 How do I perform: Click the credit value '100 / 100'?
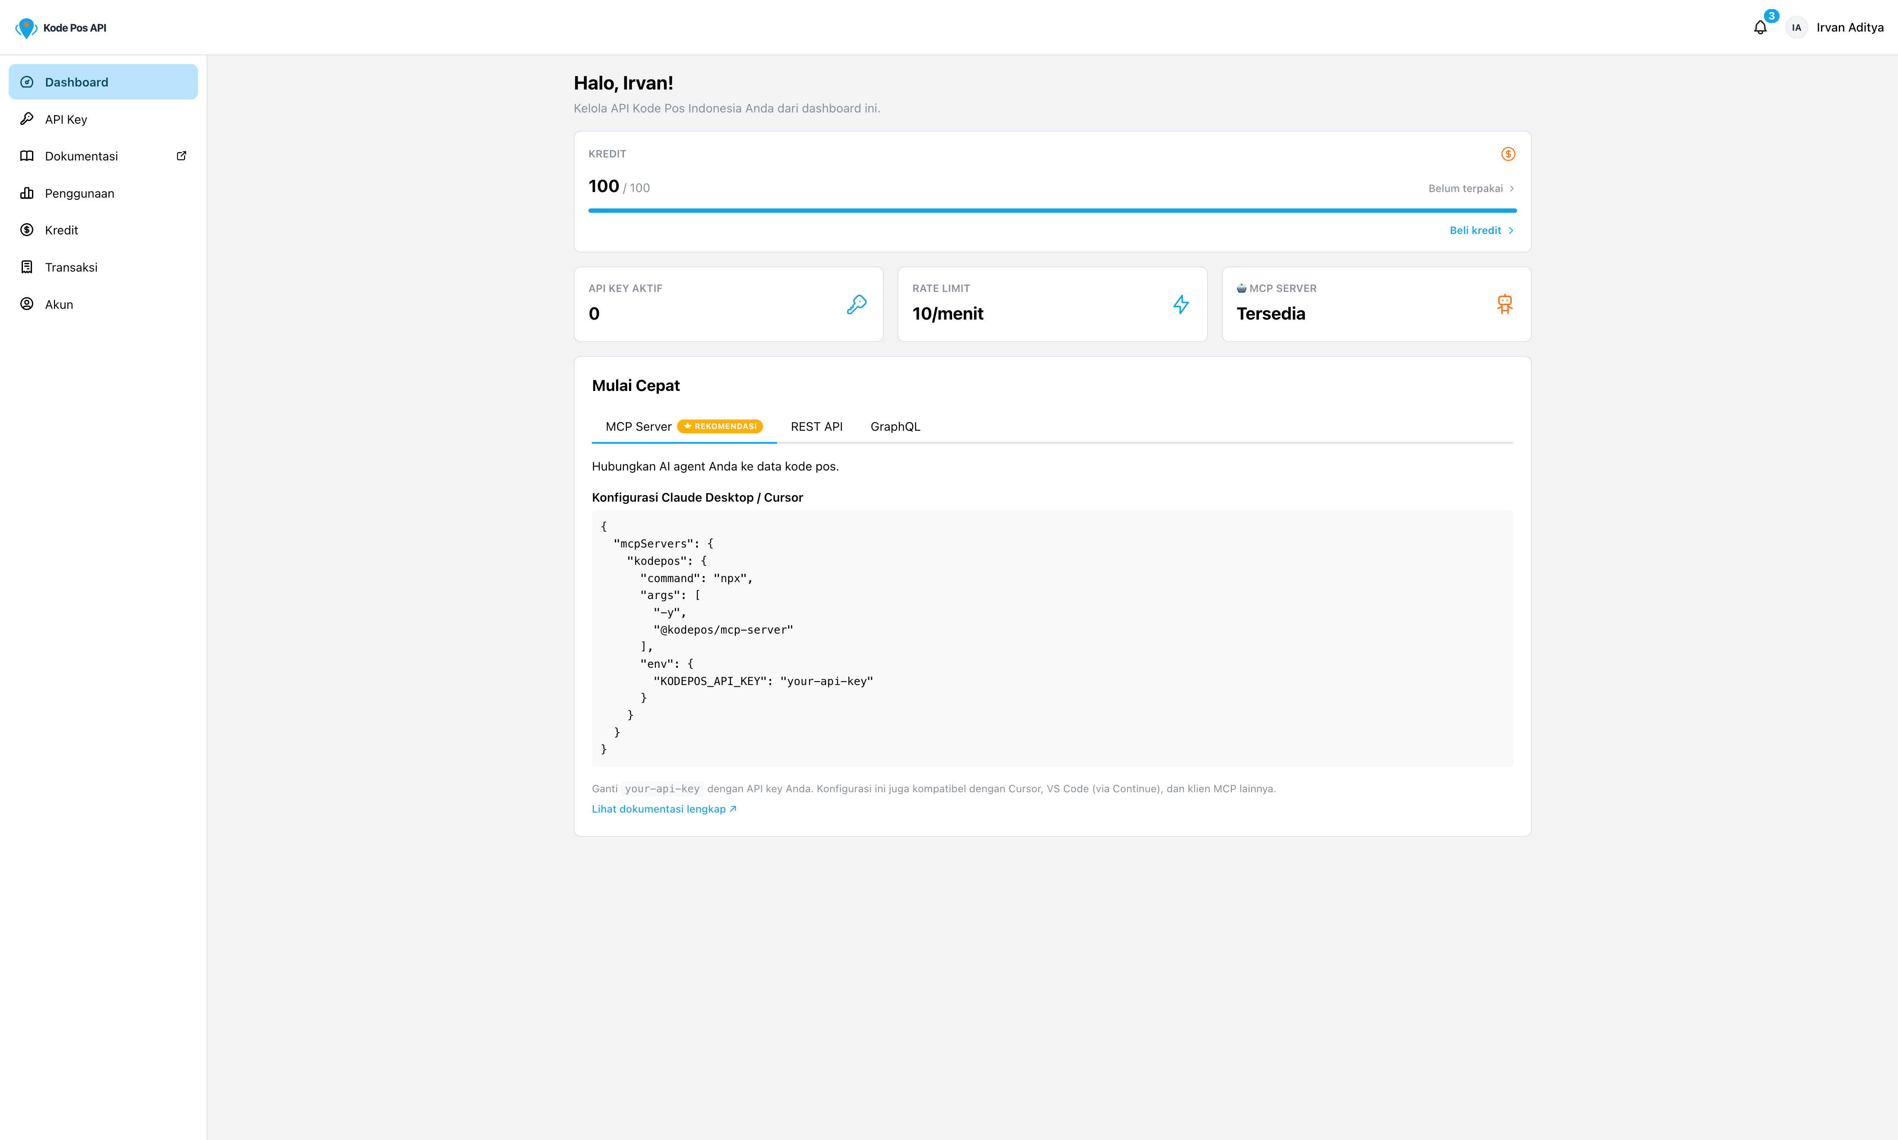(x=619, y=187)
